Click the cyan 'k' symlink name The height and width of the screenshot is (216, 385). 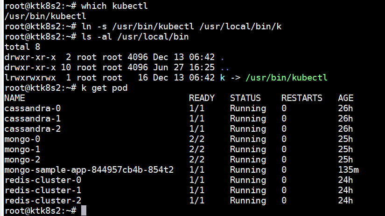223,78
